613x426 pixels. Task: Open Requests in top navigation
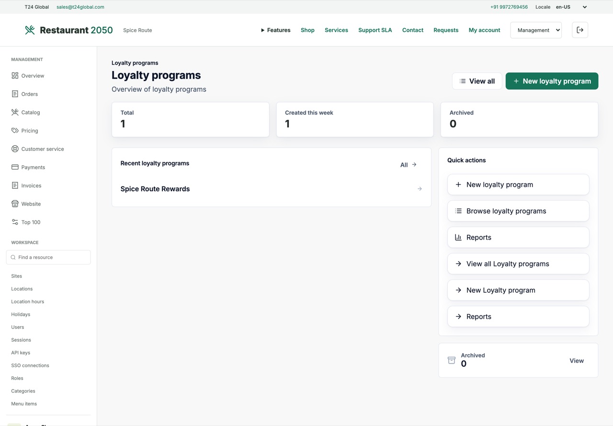click(446, 30)
